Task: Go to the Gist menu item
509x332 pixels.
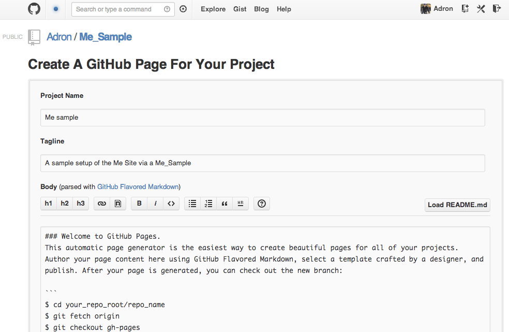Action: click(240, 9)
